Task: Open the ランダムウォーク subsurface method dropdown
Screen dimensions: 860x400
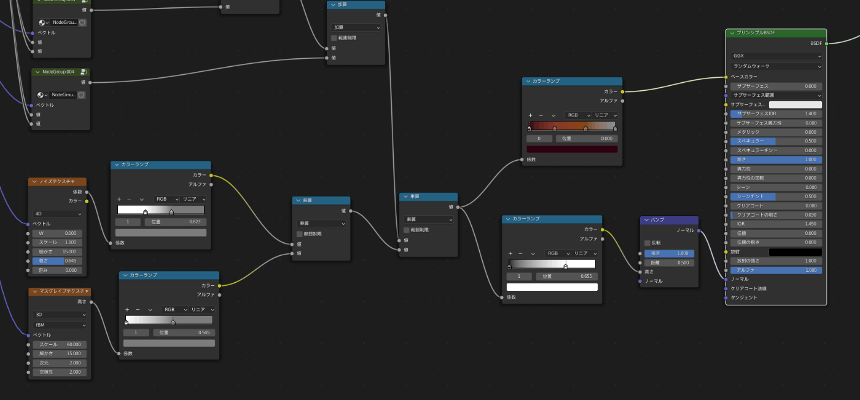Action: pos(776,66)
